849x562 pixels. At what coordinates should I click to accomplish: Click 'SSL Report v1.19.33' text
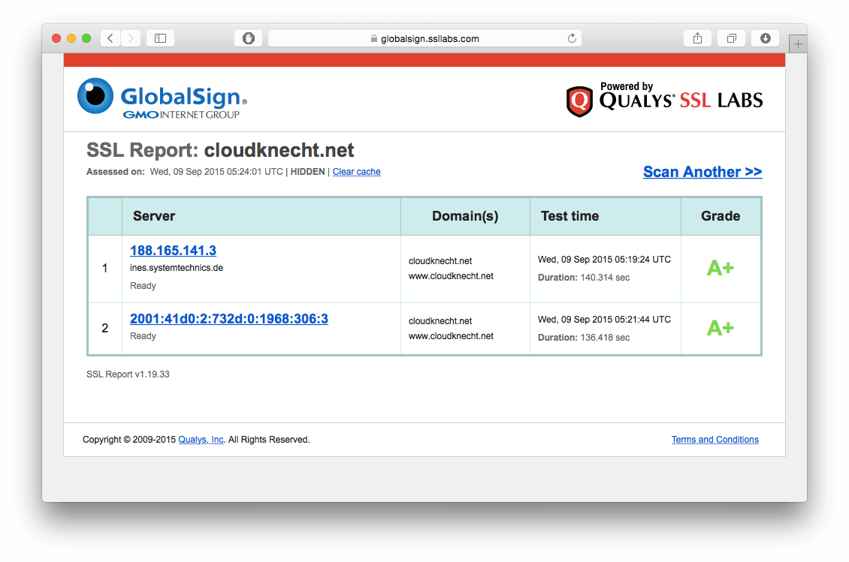coord(128,374)
